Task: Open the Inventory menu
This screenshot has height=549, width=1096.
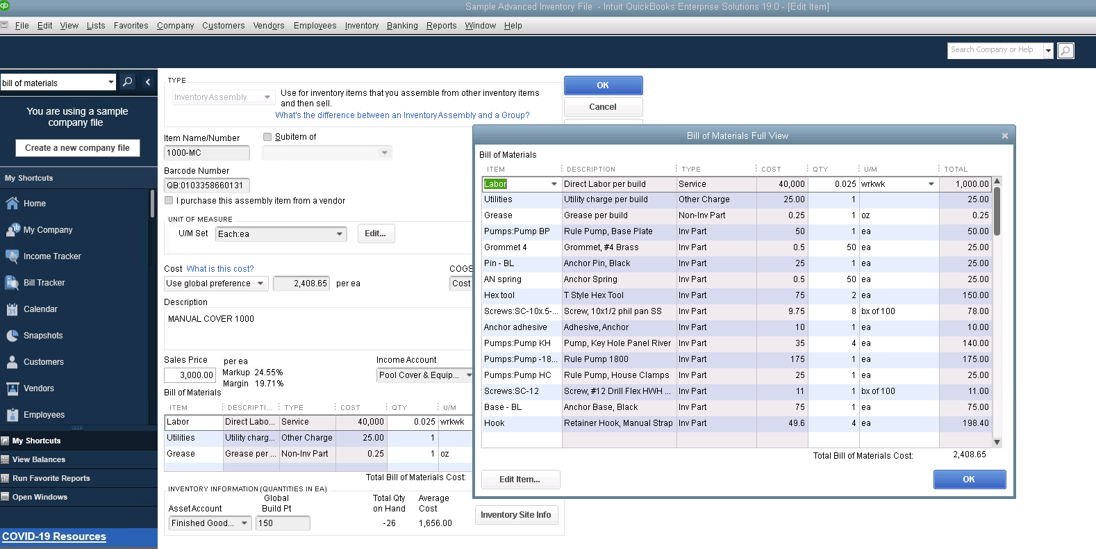Action: pyautogui.click(x=361, y=26)
